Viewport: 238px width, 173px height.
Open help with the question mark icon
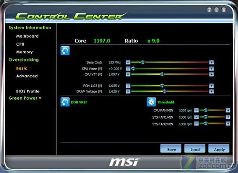coord(209,10)
